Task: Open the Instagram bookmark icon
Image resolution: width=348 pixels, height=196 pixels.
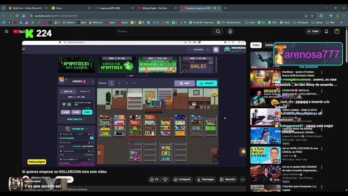Action: 27,23
